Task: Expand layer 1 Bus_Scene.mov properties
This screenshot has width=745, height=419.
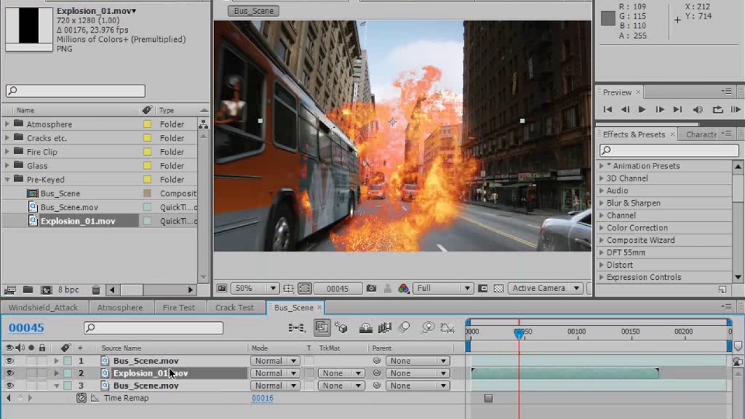Action: click(x=56, y=361)
